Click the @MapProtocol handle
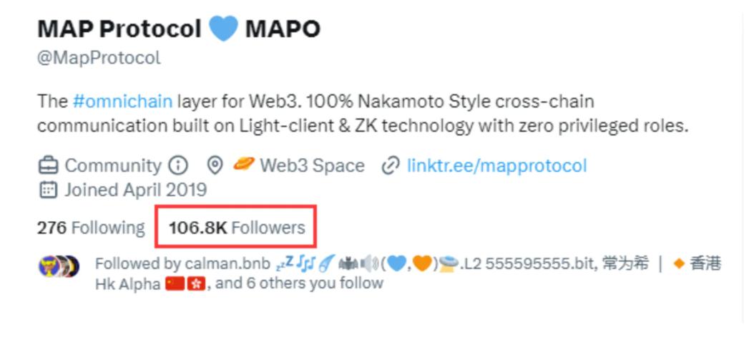754x360 pixels. [99, 58]
